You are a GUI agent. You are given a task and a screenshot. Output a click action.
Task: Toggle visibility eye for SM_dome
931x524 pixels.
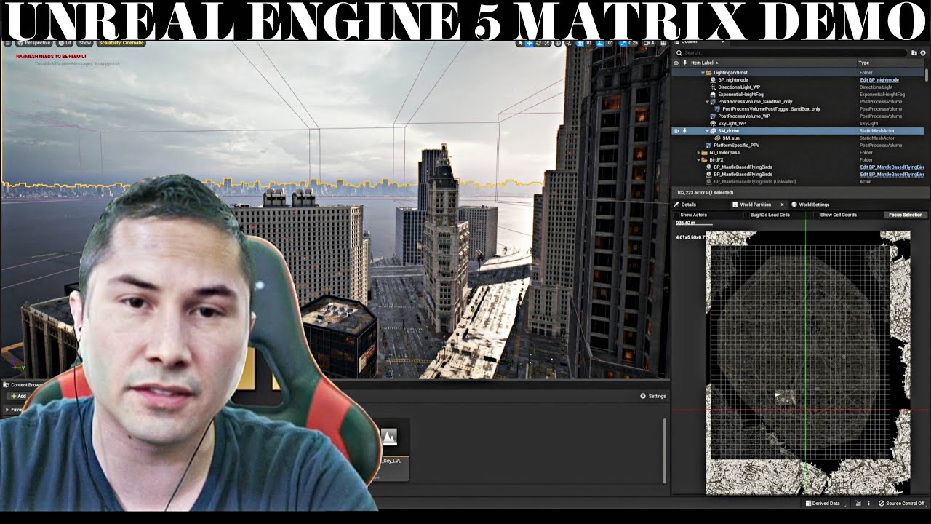click(x=676, y=131)
